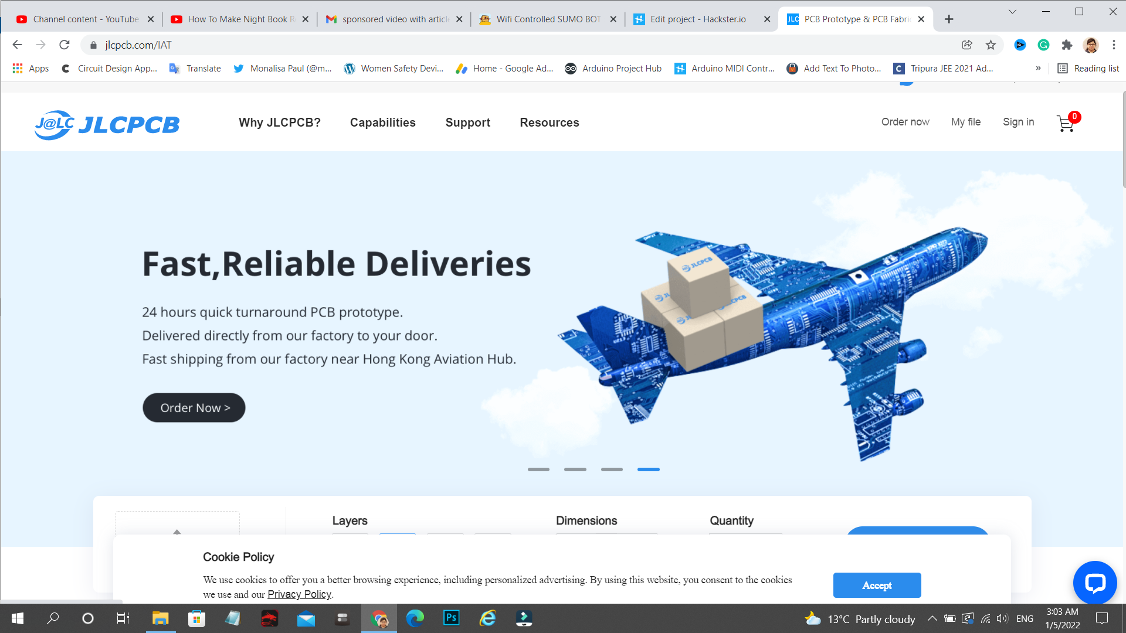Open the Extensions puzzle icon
The width and height of the screenshot is (1126, 633).
pos(1067,45)
